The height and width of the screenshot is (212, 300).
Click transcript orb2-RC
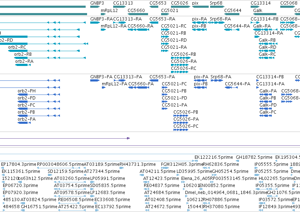click(x=17, y=47)
